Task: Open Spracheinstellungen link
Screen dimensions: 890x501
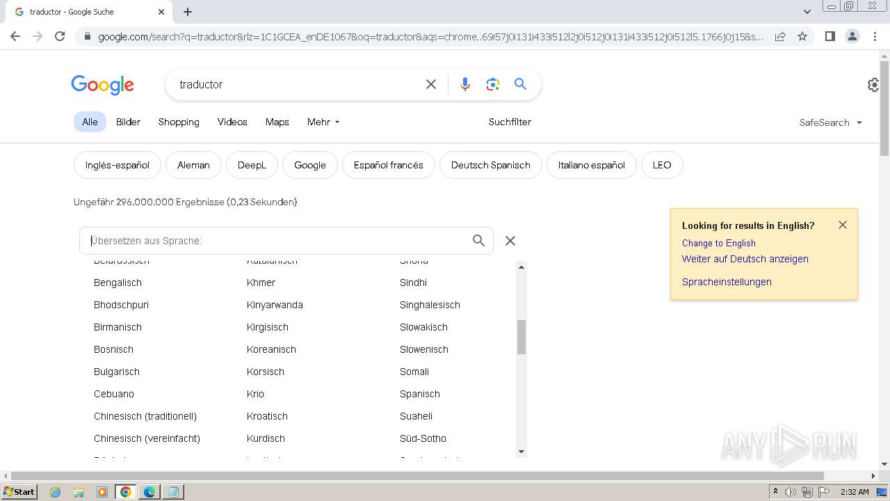Action: click(727, 282)
